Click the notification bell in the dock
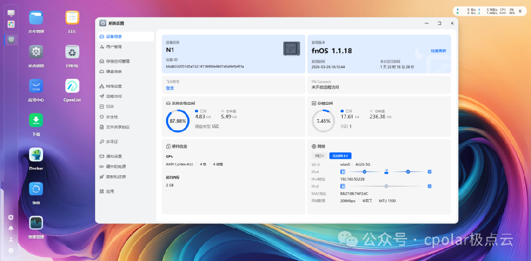 [x=11, y=228]
